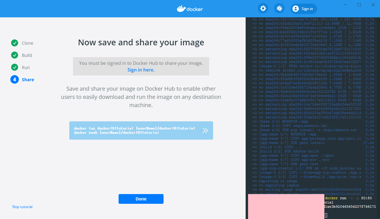Follow the "Sign in here." link
Image resolution: width=380 pixels, height=219 pixels.
tap(141, 70)
